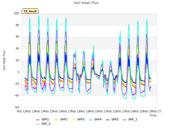Click the -40 y-axis tick label

(17, 96)
